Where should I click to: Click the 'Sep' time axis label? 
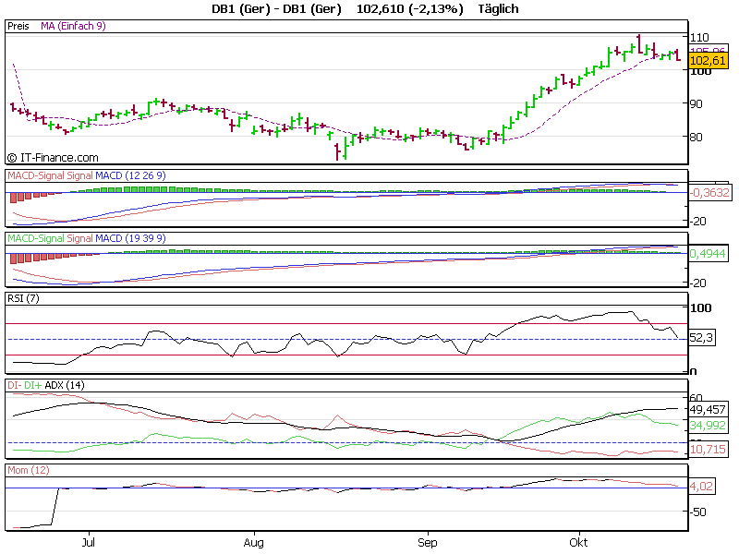(428, 543)
